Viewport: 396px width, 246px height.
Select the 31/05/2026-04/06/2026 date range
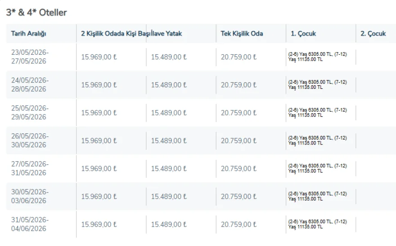click(x=30, y=224)
